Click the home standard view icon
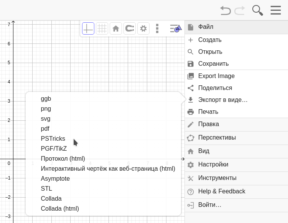Viewport: 288px width, 223px height. [x=116, y=28]
